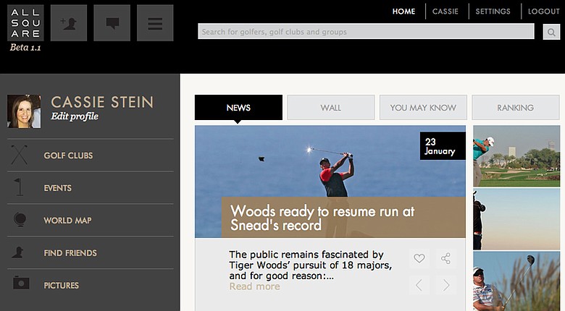Like the Woods article with heart icon

click(419, 258)
